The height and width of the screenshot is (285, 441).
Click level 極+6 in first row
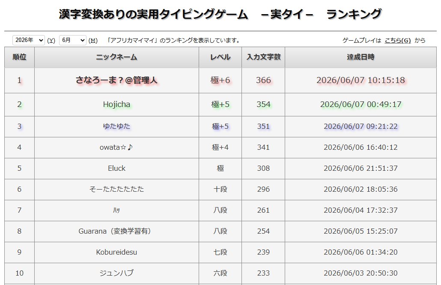pos(220,80)
